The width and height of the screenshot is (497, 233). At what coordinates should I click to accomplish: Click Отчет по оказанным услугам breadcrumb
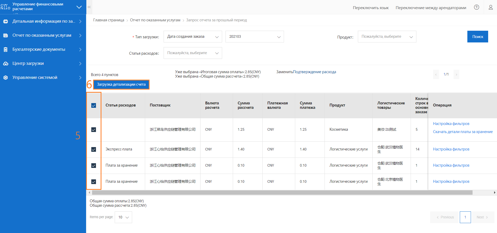point(155,20)
